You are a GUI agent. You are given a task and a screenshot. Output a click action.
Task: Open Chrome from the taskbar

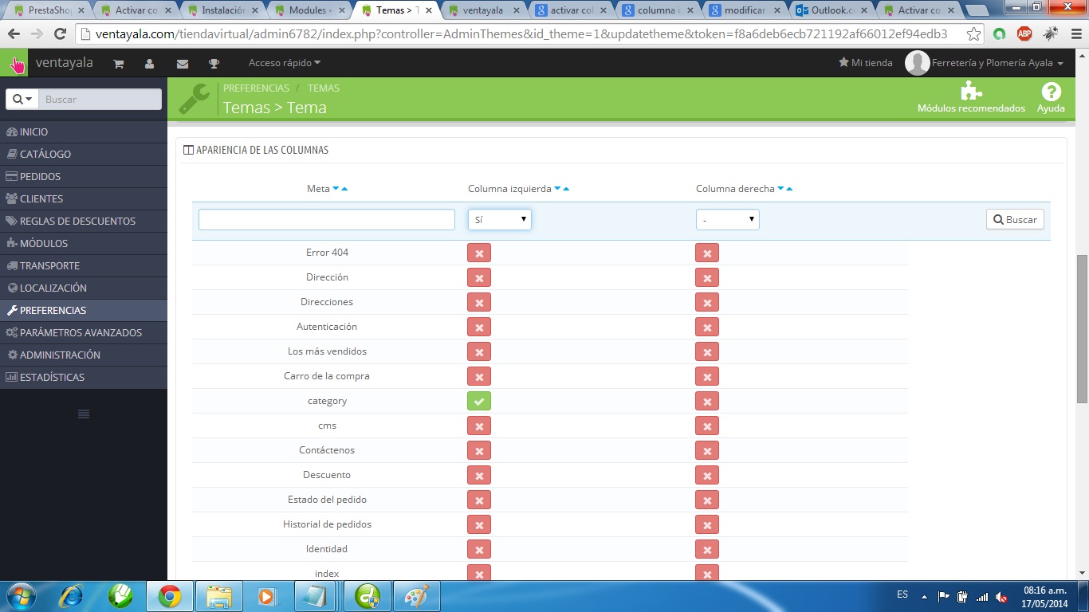[x=168, y=596]
